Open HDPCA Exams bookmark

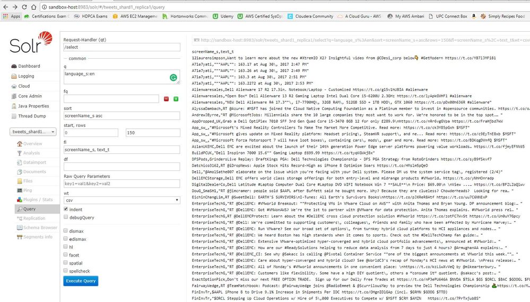point(91,16)
